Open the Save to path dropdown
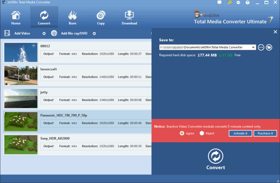The image size is (280, 183). coord(253,47)
